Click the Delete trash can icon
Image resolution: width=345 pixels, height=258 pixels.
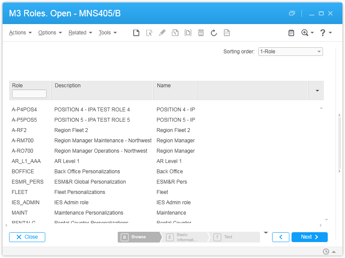tap(201, 33)
